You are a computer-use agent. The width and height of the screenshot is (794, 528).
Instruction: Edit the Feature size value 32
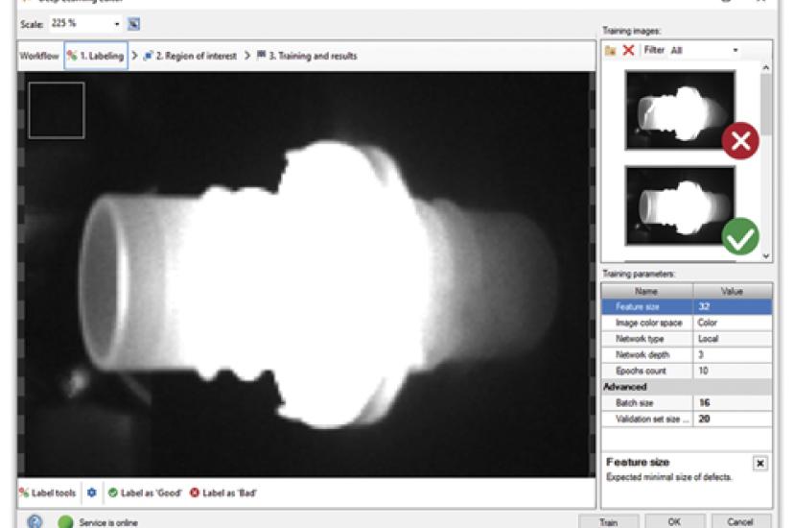tap(733, 306)
